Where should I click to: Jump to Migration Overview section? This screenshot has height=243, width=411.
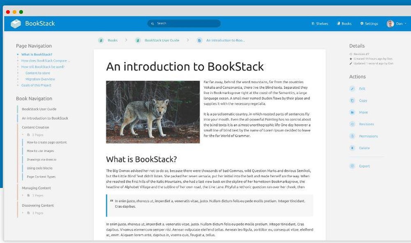pyautogui.click(x=40, y=79)
